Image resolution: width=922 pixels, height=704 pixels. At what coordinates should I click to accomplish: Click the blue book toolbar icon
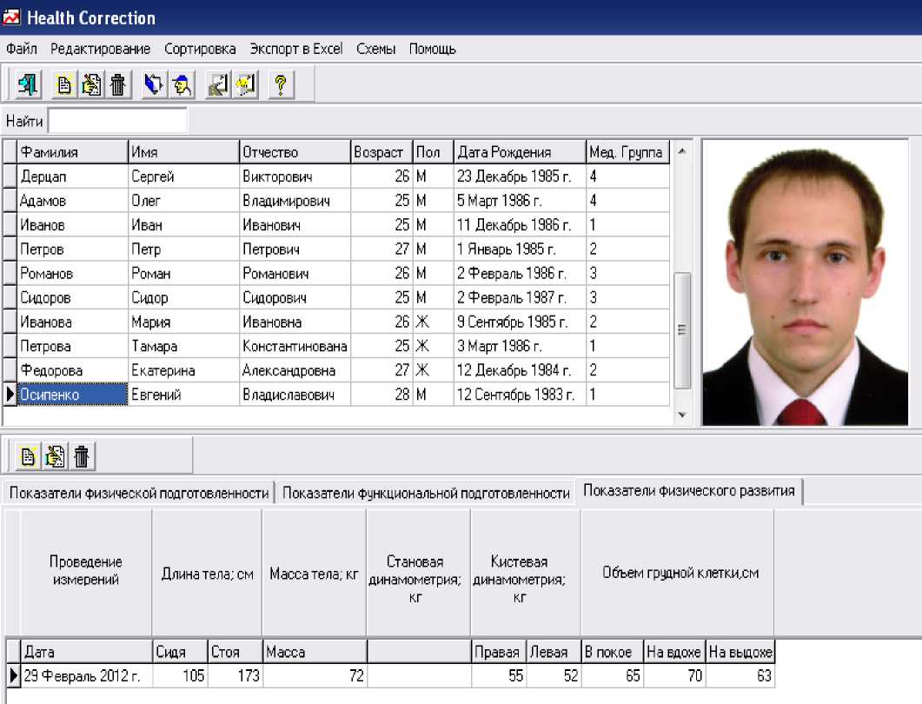[154, 84]
